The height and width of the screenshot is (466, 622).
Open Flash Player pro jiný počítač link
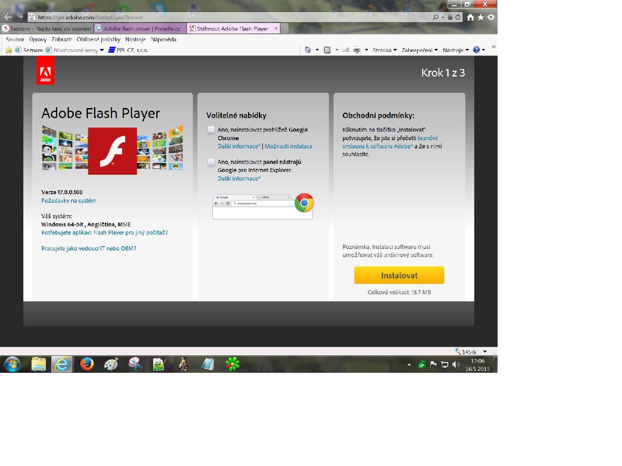click(x=105, y=232)
